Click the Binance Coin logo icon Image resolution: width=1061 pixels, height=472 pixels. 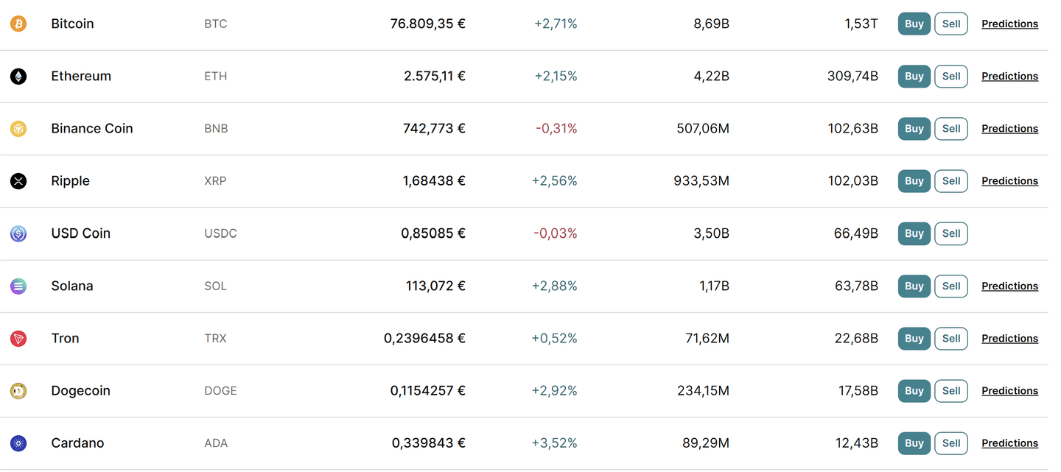18,129
